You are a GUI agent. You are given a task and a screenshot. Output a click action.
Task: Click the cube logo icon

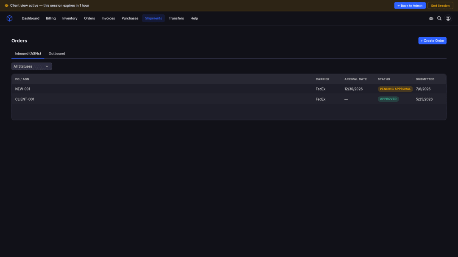[10, 18]
